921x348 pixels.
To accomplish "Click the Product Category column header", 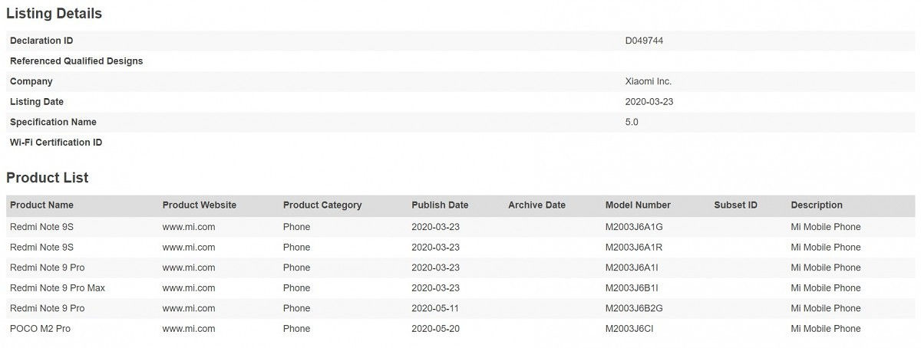I will coord(322,205).
